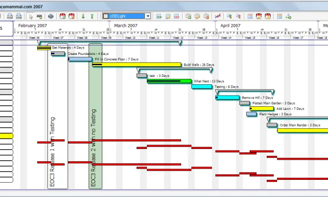
Task: Click the box icon with orange badge
Action: tap(206, 16)
